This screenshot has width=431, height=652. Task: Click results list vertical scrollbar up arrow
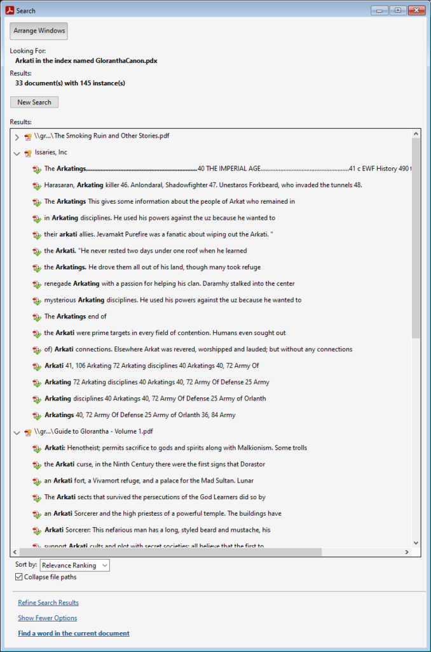(x=416, y=134)
